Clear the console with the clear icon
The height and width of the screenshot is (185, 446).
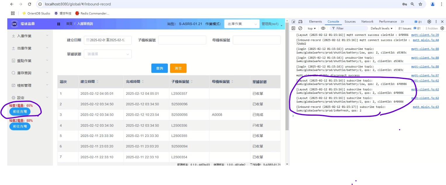[x=300, y=28]
